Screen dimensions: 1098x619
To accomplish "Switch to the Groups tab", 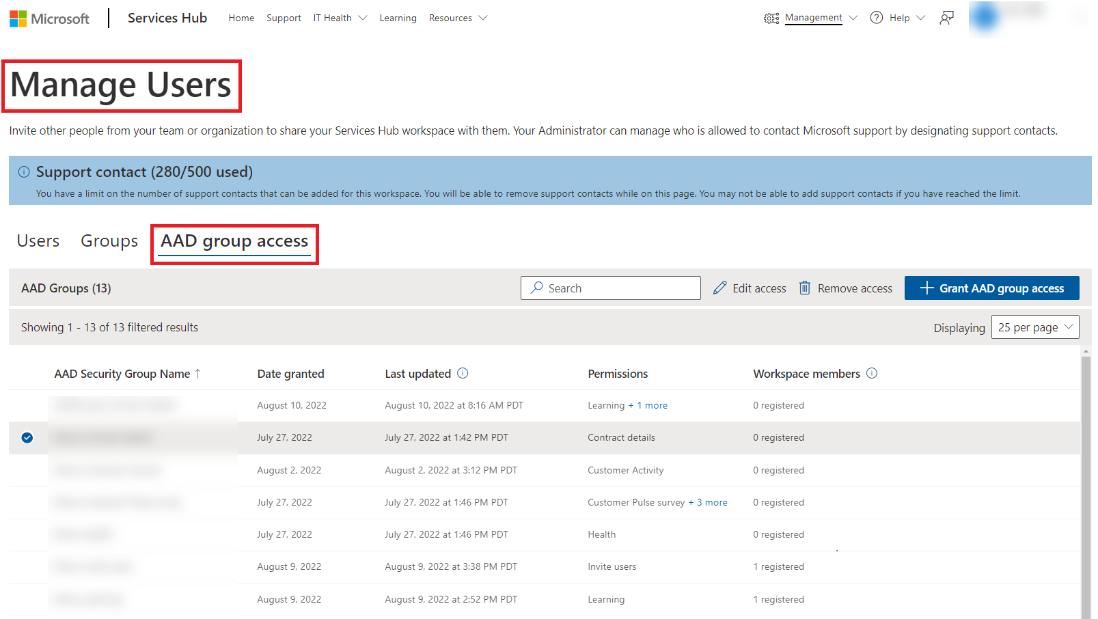I will click(109, 241).
